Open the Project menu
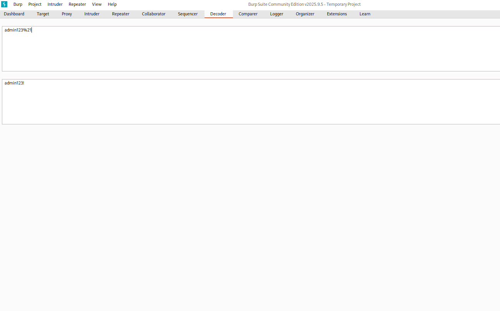The image size is (500, 311). coord(35,4)
